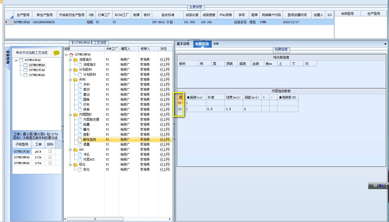389x222 pixels.
Task: Switch to the 基本信息 tab
Action: pyautogui.click(x=183, y=44)
